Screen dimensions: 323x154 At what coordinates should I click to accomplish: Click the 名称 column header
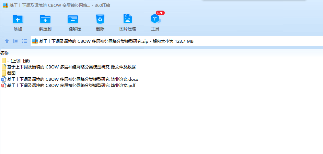[4, 53]
